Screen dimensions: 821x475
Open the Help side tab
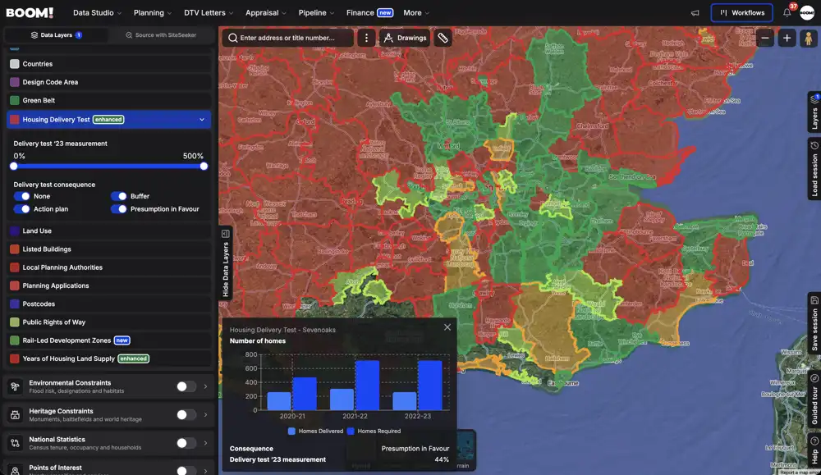[814, 450]
